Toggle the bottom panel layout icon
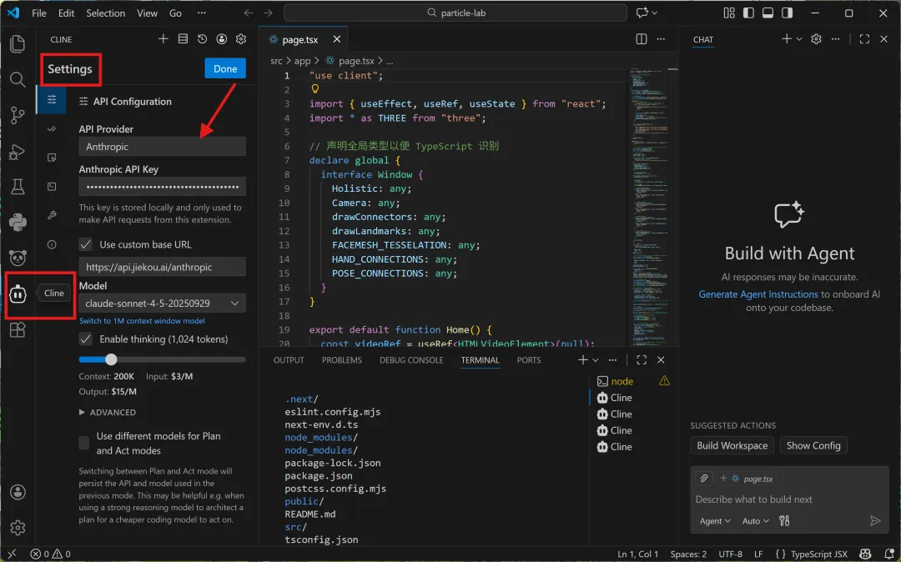901x562 pixels. pyautogui.click(x=768, y=13)
